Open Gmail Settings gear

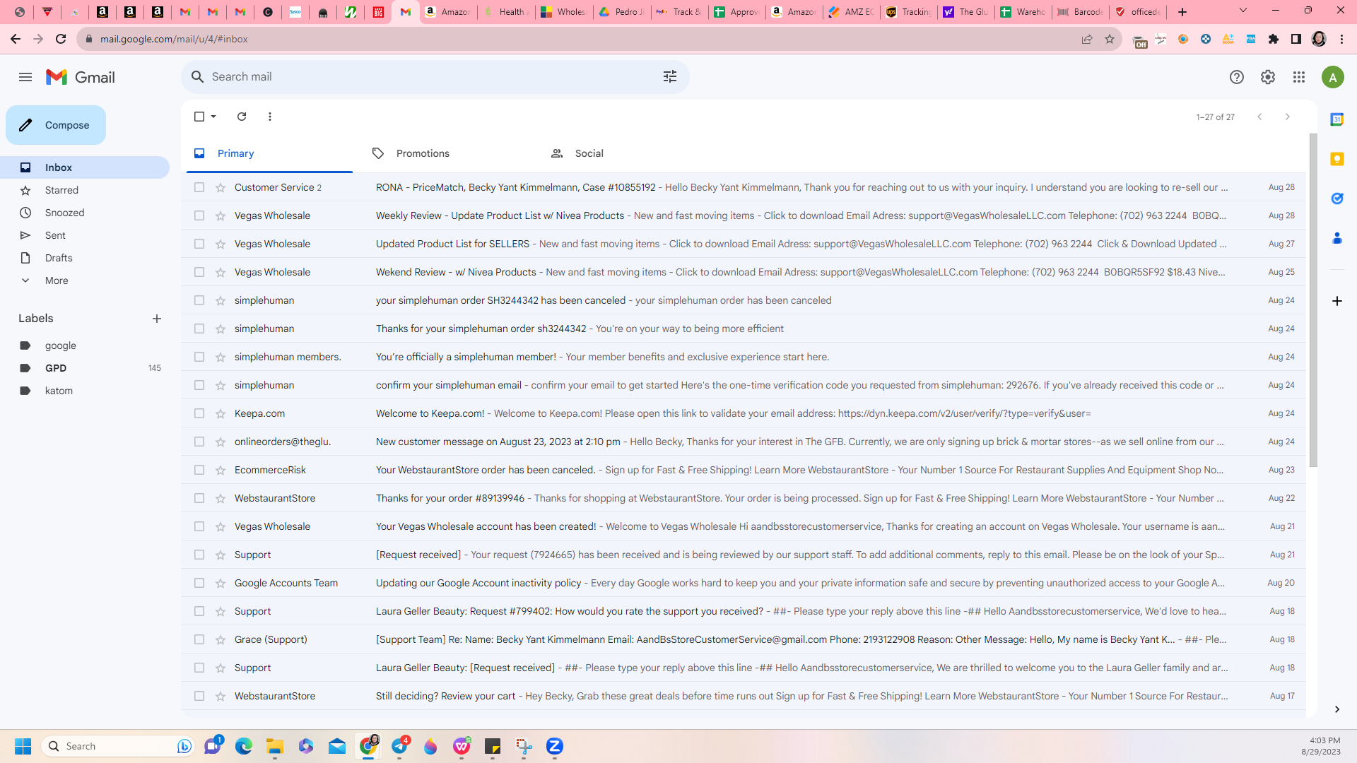click(1267, 77)
